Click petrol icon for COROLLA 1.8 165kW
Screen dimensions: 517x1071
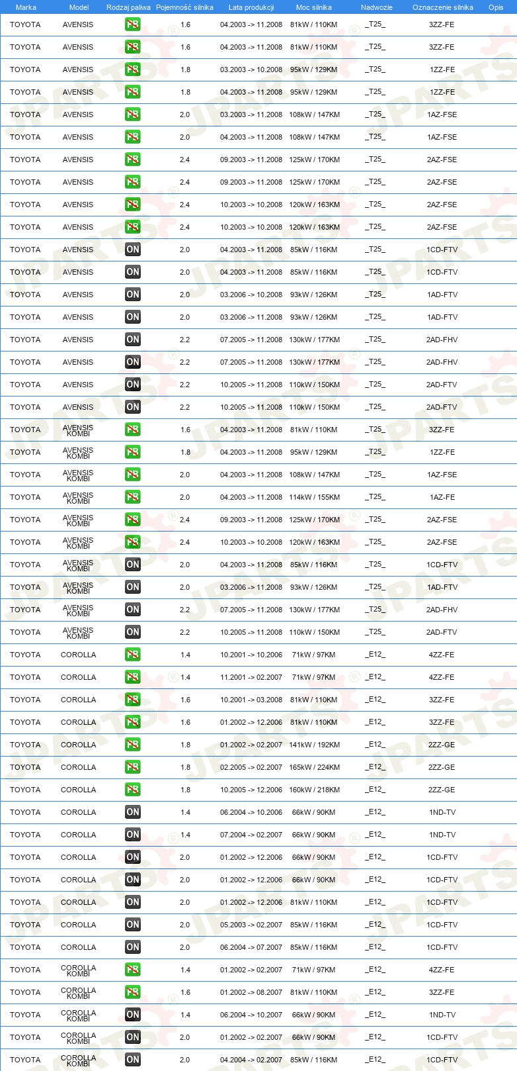tap(133, 767)
